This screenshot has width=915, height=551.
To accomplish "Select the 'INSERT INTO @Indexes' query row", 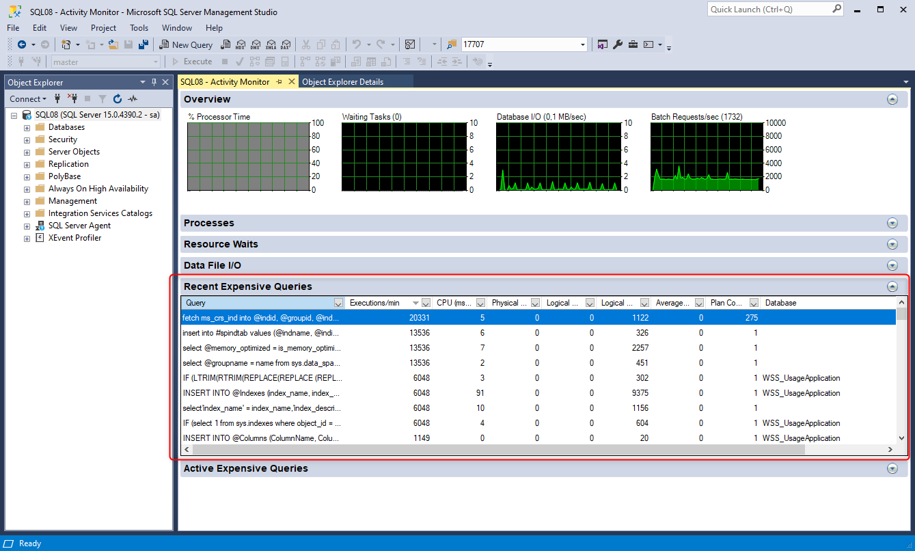I will (x=538, y=393).
